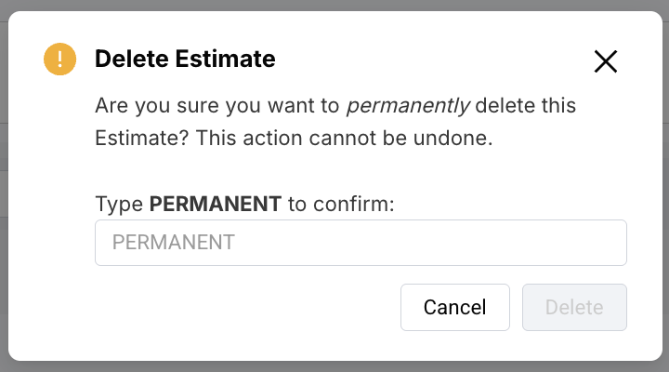669x372 pixels.
Task: Click the "to confirm:" label text
Action: 342,204
